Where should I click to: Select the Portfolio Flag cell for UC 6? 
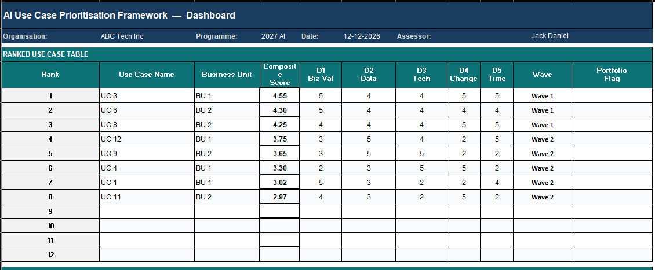[612, 110]
